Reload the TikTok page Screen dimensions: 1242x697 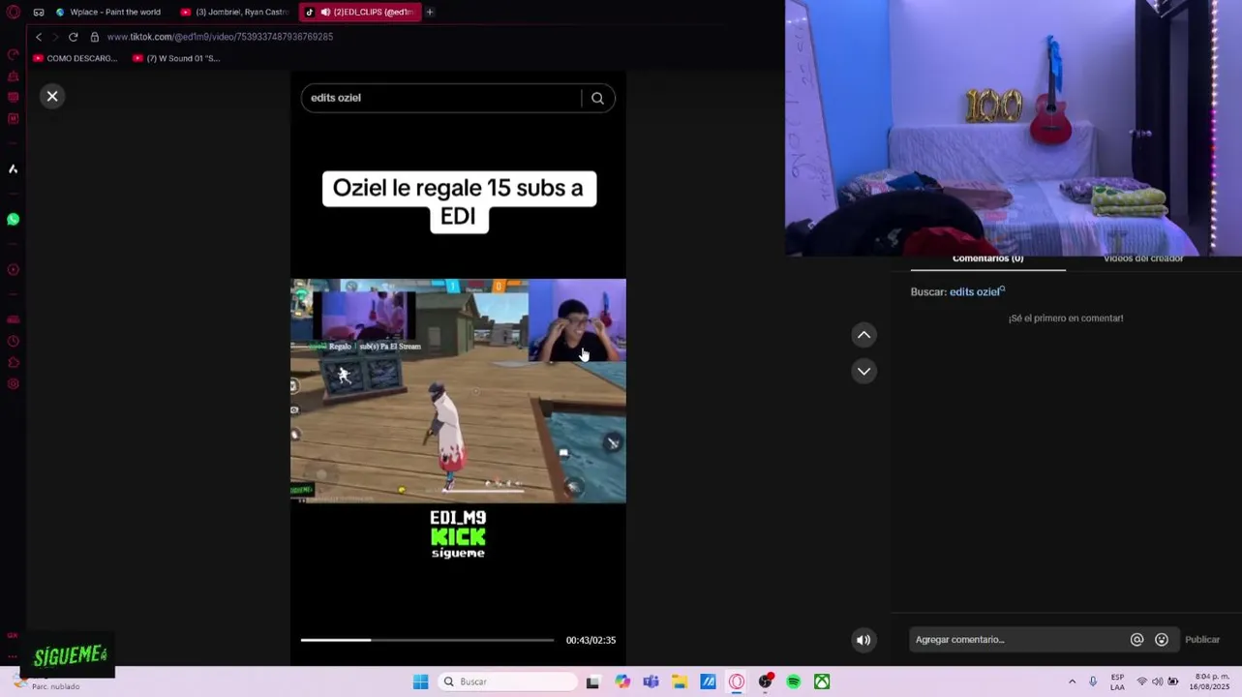(73, 37)
